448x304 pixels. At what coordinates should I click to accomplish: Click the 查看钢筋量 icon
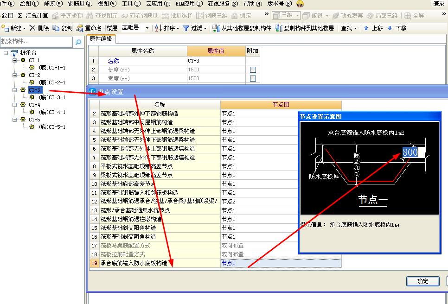125,16
